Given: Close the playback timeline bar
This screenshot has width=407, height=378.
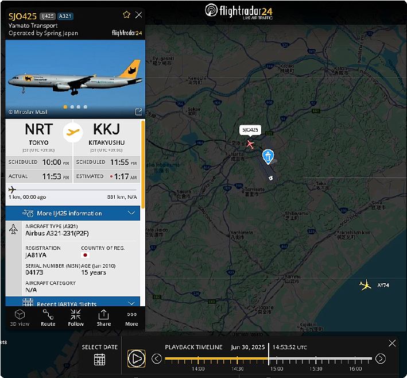Looking at the screenshot, I should pyautogui.click(x=392, y=343).
